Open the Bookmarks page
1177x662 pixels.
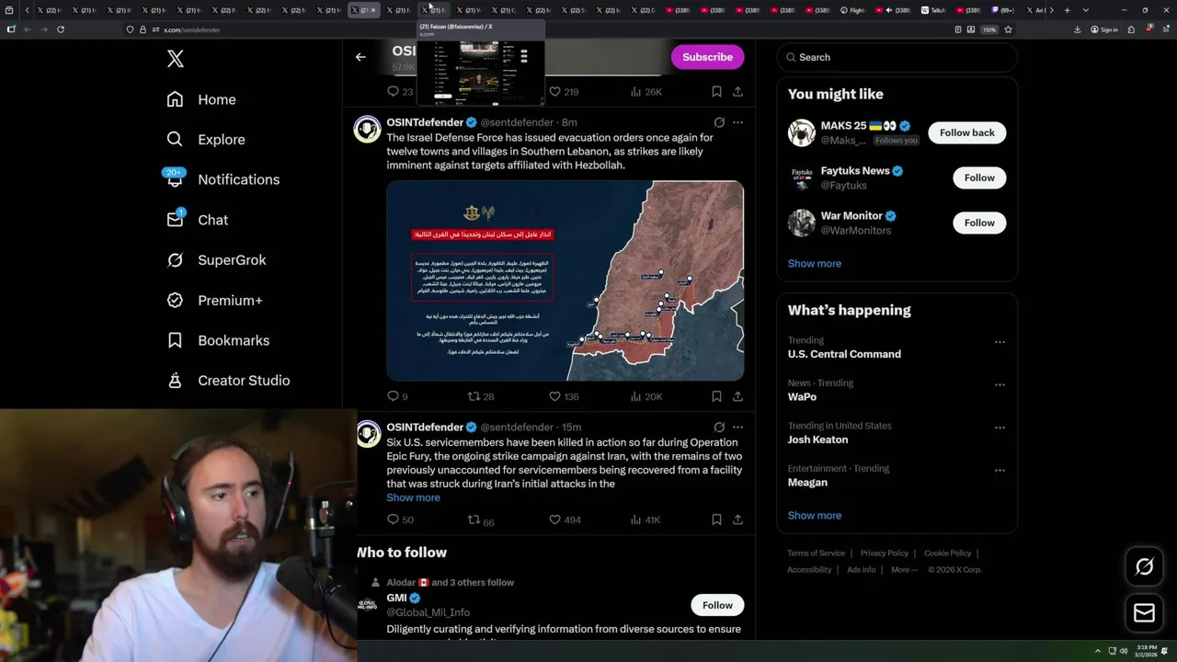coord(218,340)
